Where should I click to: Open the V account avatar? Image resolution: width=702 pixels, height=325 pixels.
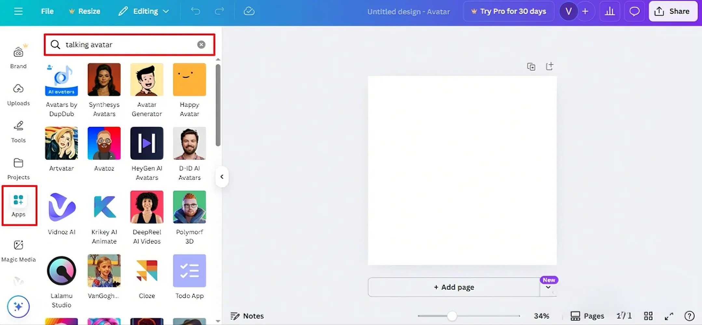569,11
